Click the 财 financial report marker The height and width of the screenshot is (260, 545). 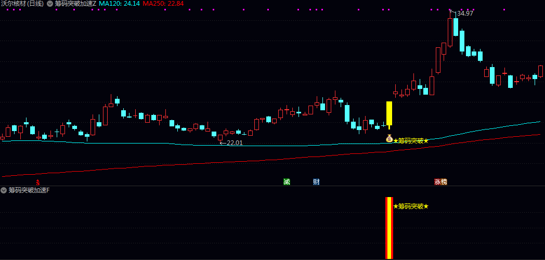point(316,182)
